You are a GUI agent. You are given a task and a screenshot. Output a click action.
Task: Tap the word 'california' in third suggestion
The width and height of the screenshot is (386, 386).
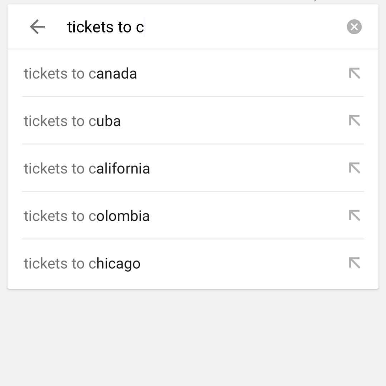coord(119,168)
